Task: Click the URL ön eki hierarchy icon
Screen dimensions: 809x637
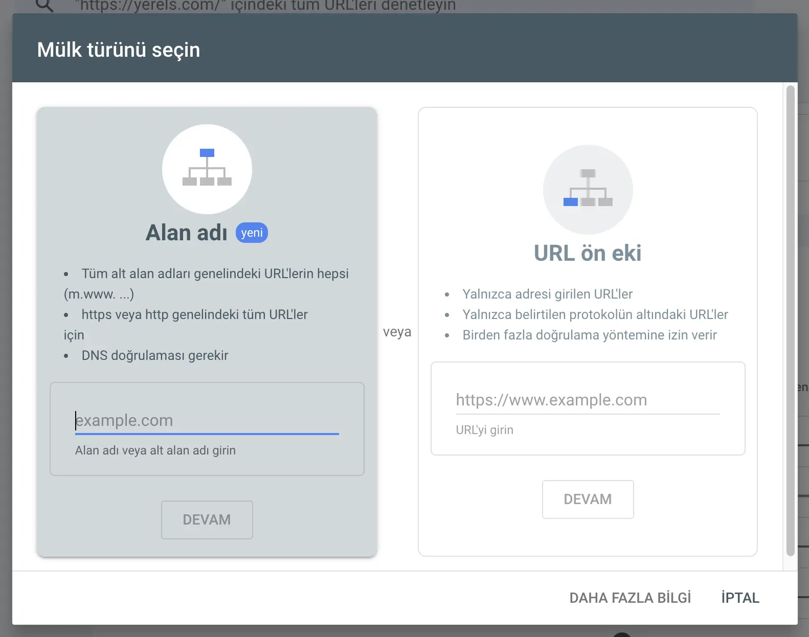Action: (x=588, y=189)
